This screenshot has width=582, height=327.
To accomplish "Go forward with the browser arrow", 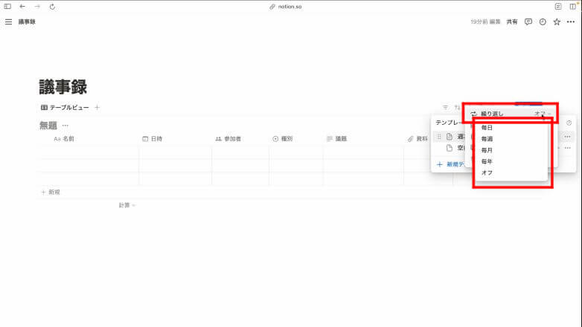I will click(x=37, y=6).
